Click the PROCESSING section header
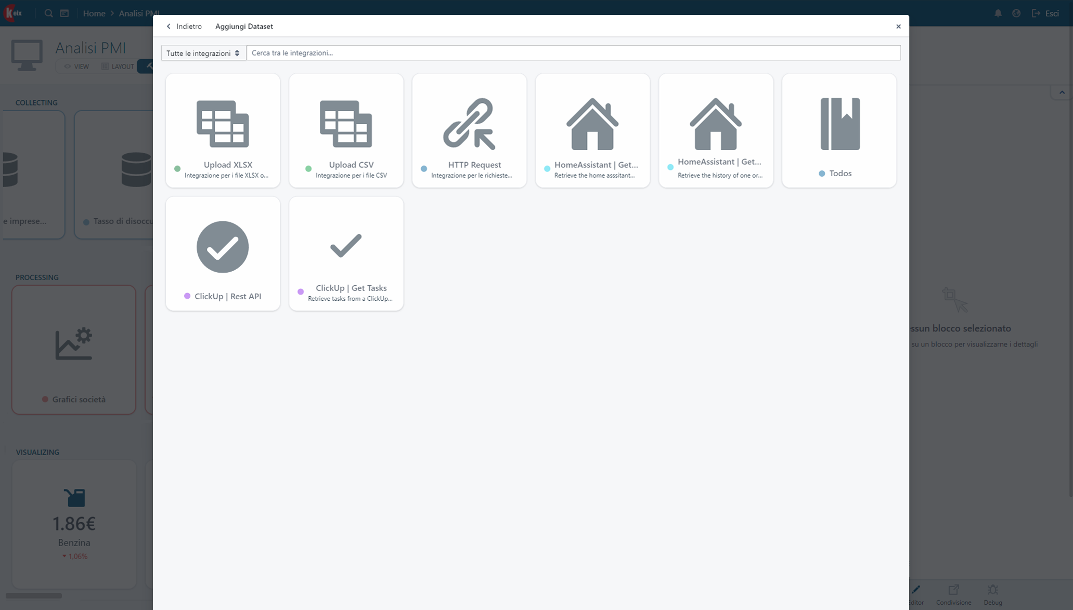 click(x=37, y=277)
